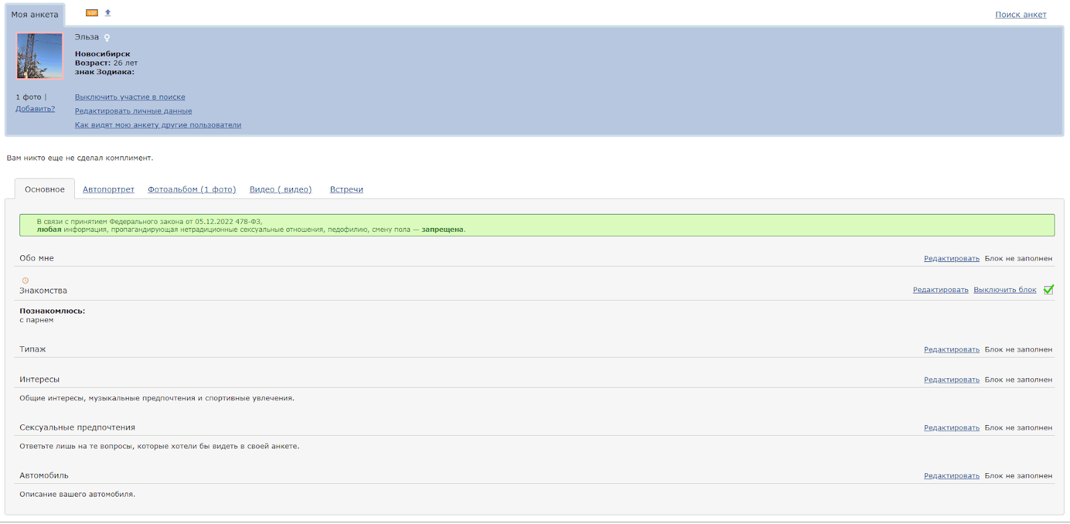Click the Поиск анкет link

pos(1021,15)
